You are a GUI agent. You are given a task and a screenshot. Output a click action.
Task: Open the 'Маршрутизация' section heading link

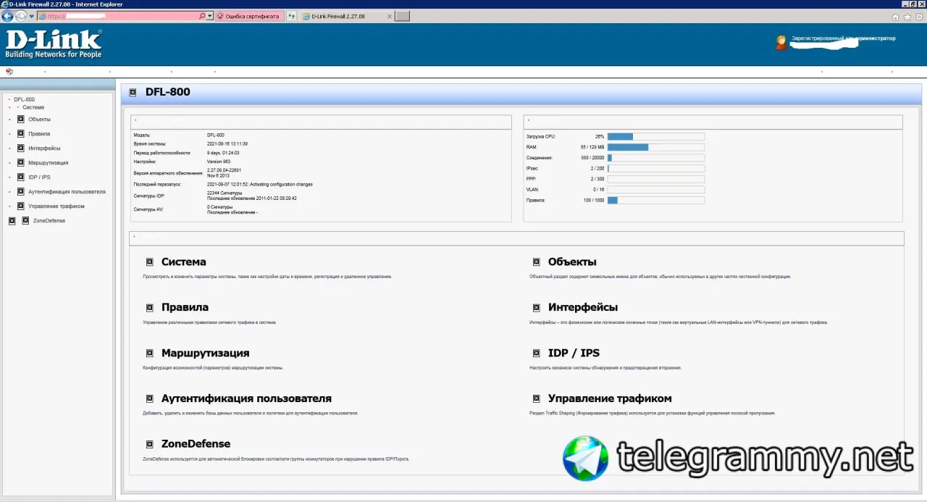point(205,353)
